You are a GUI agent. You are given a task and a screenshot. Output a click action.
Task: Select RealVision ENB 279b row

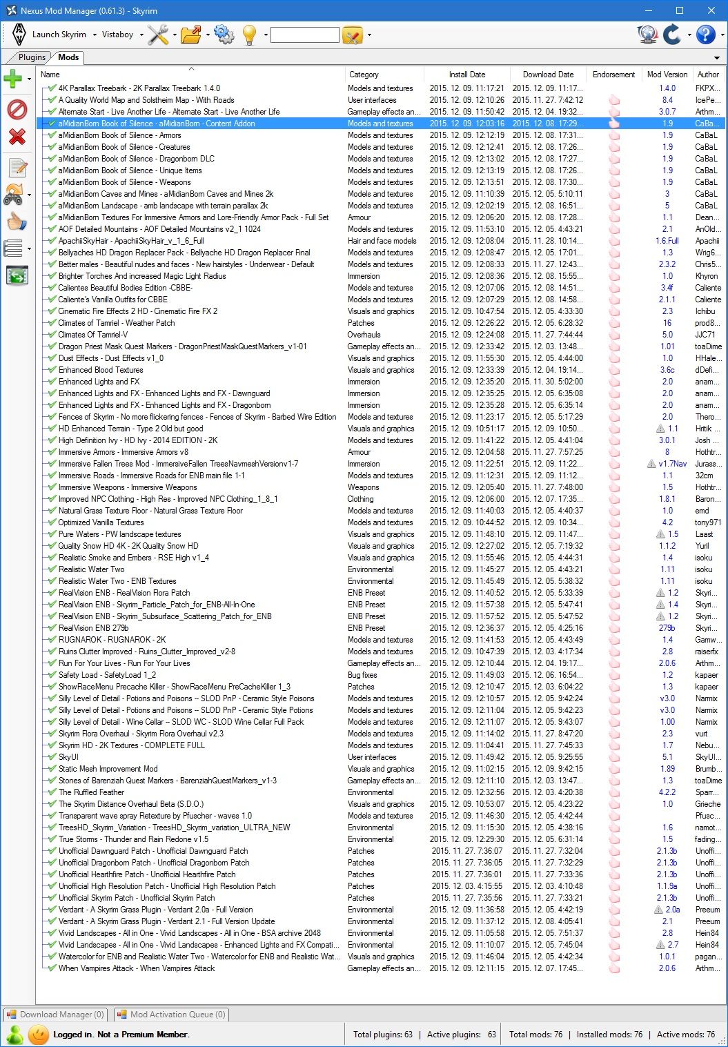[381, 628]
